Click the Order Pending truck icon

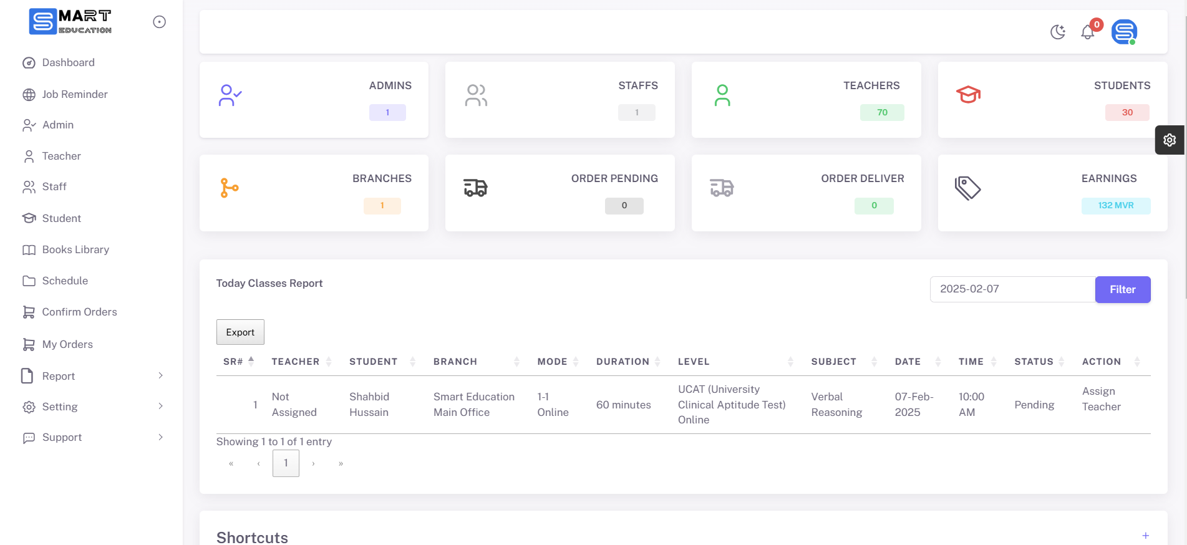point(475,188)
